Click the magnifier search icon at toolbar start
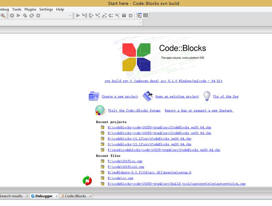The image size is (272, 206). (3, 15)
